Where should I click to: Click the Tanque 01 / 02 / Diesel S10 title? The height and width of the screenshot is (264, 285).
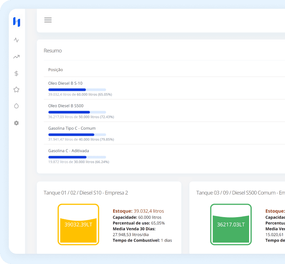pyautogui.click(x=86, y=193)
